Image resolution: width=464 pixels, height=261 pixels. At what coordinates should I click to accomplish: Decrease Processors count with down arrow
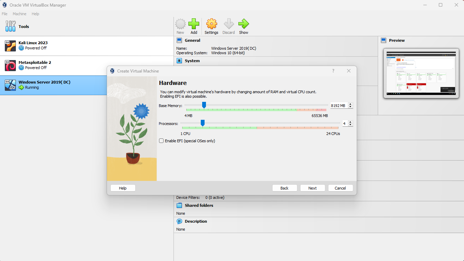pyautogui.click(x=351, y=125)
